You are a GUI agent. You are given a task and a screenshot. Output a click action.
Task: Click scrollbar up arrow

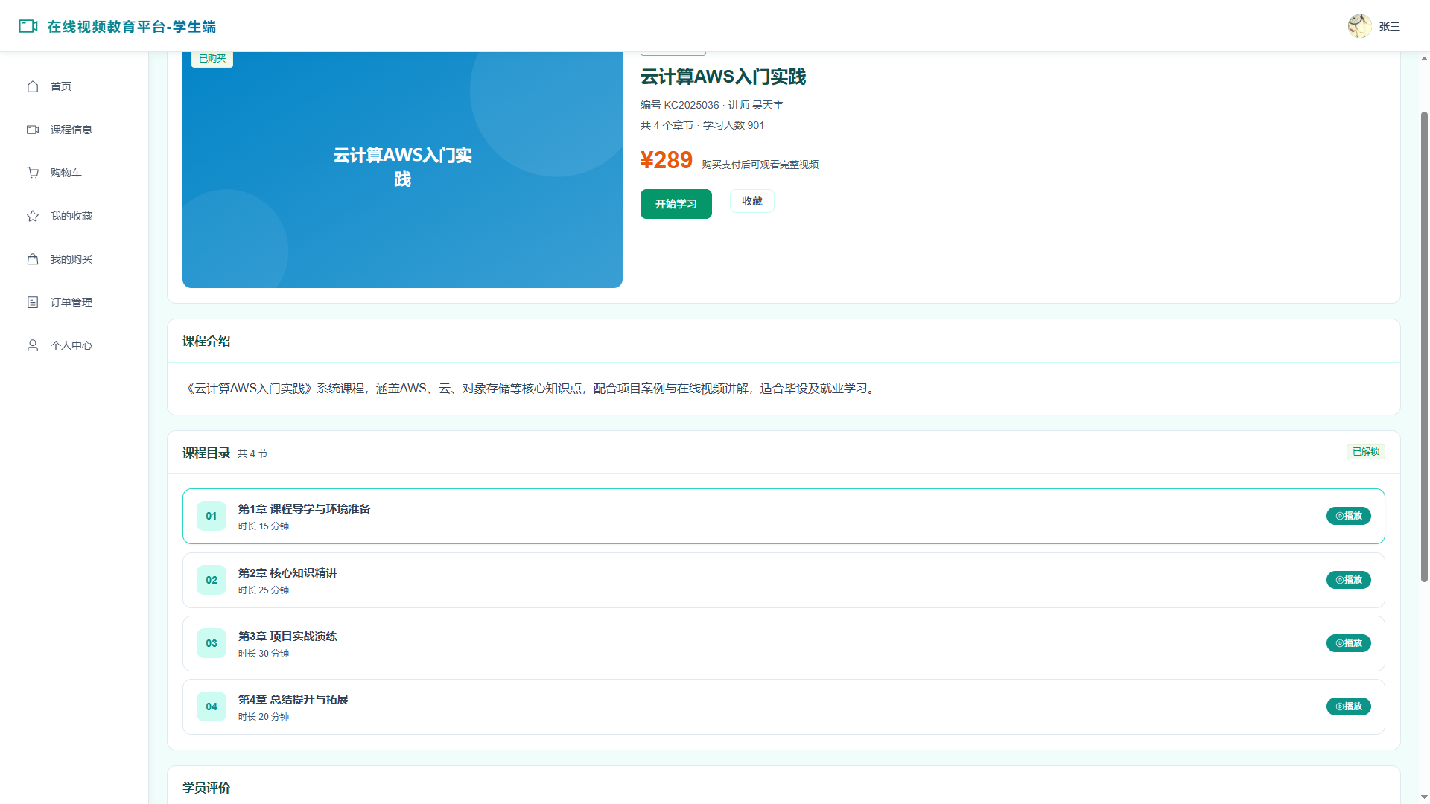[1424, 58]
